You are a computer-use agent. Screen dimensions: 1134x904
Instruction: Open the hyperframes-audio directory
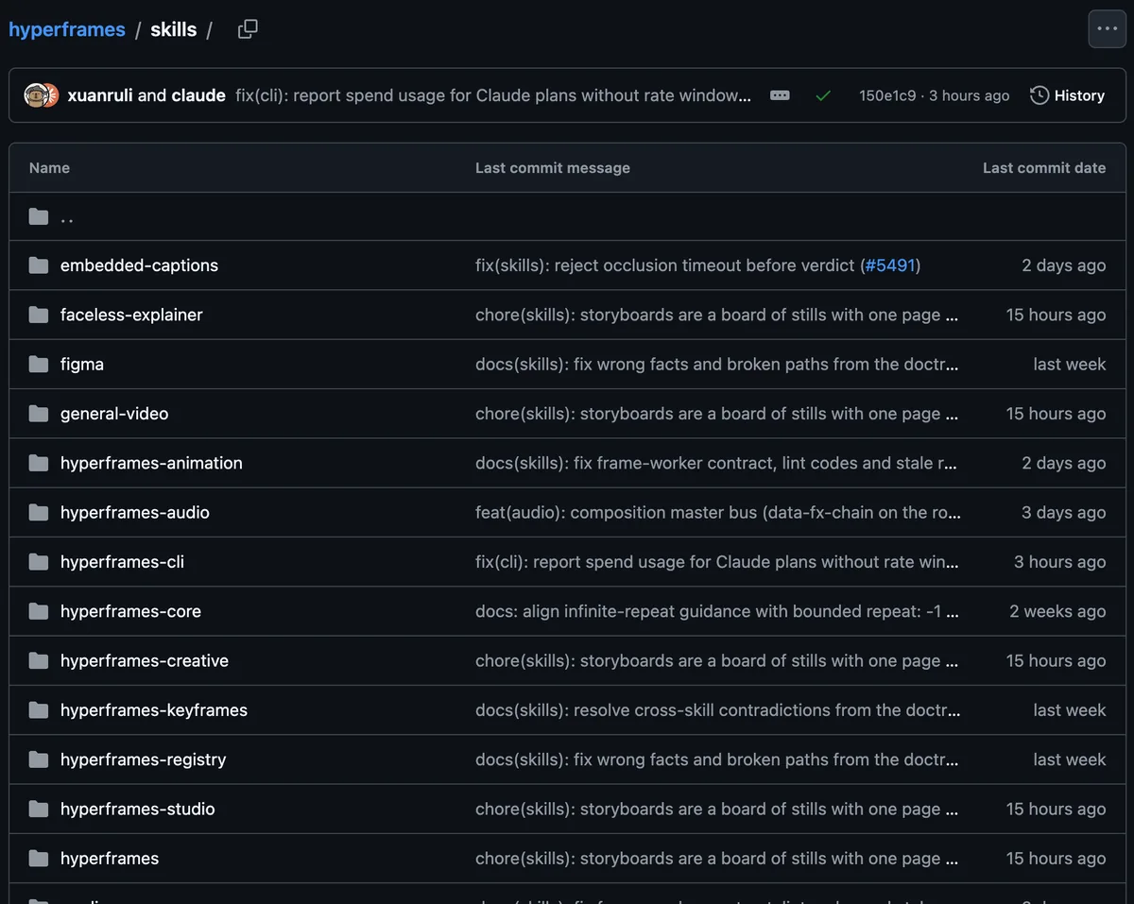(135, 512)
